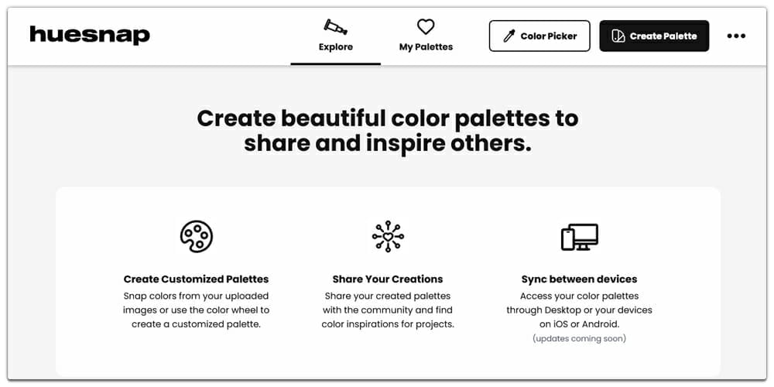Click the paint palette icon

coord(196,237)
